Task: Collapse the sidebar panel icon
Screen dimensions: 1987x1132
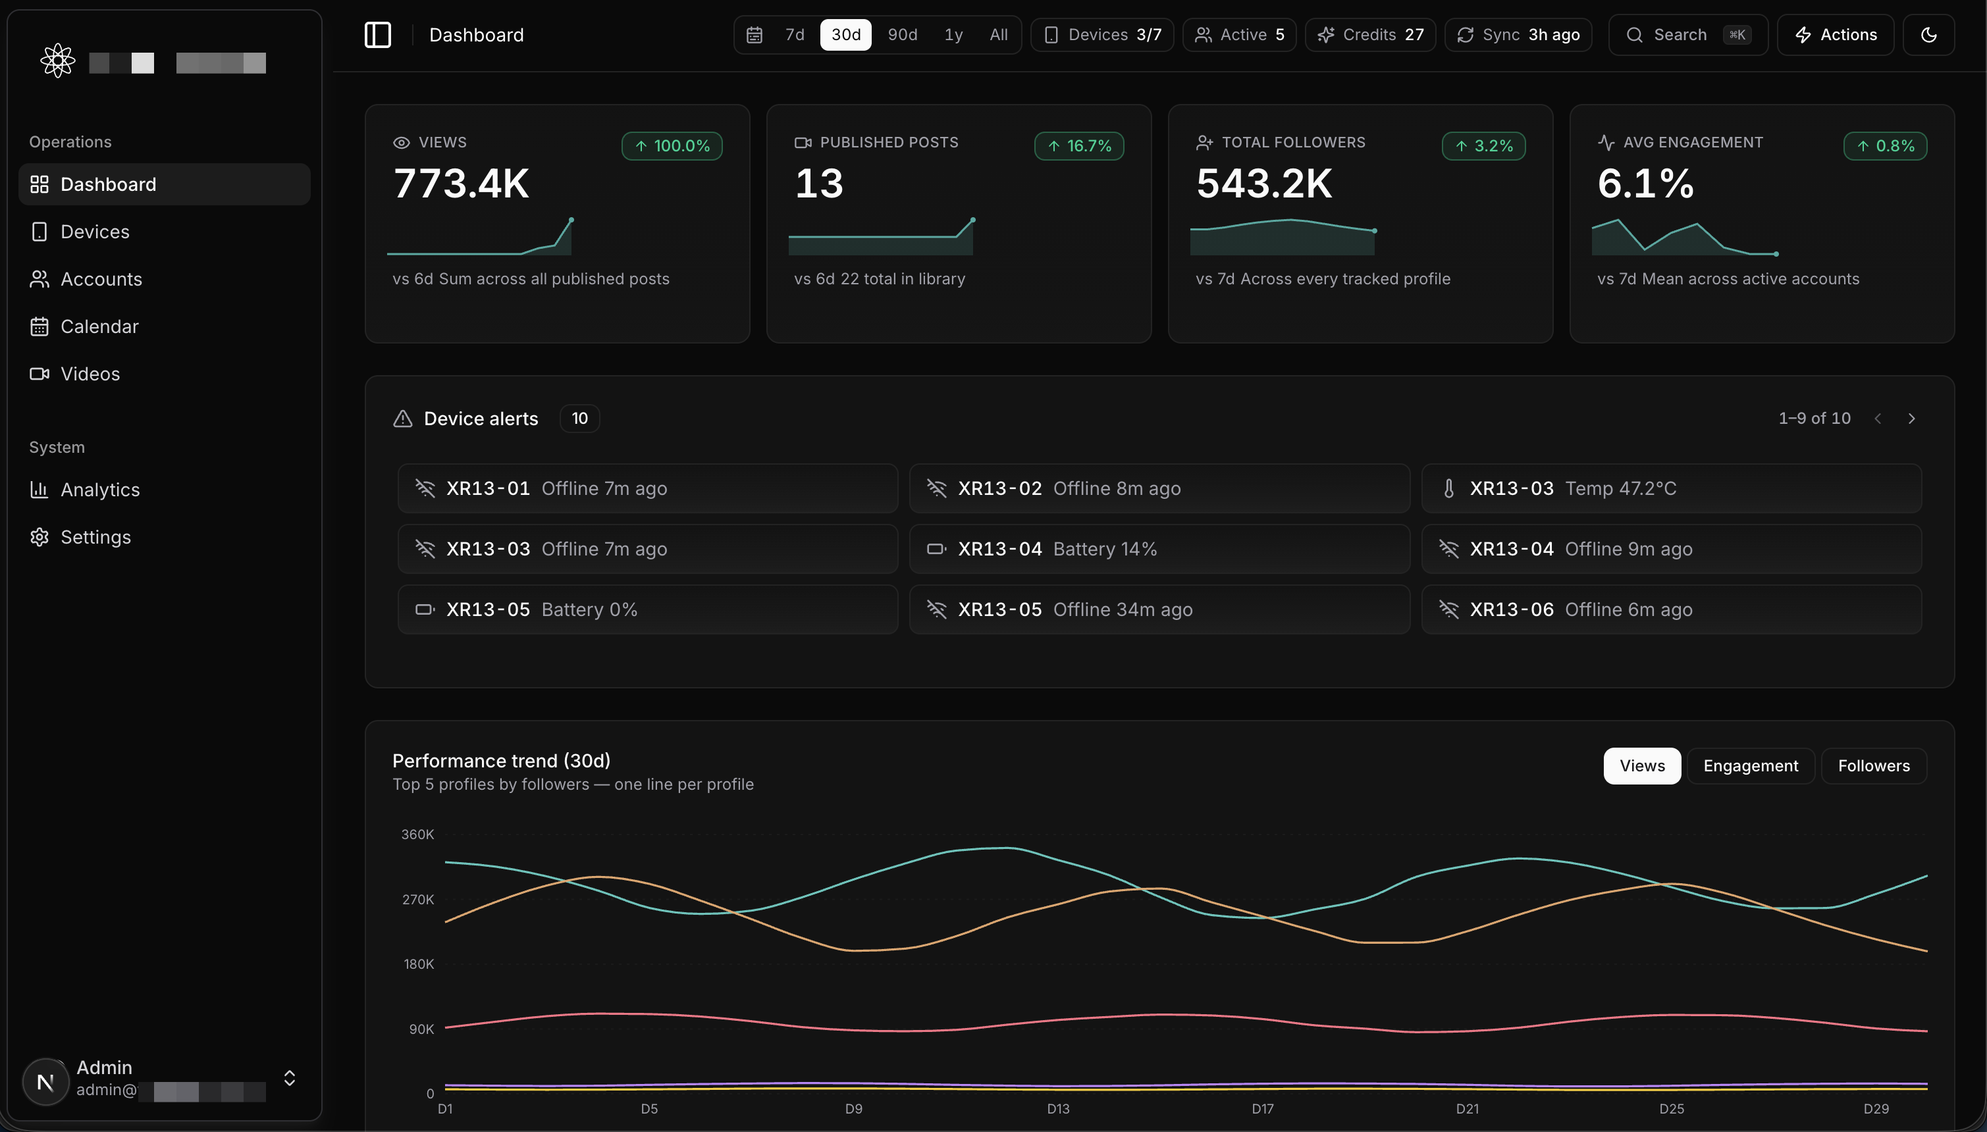Action: (378, 35)
